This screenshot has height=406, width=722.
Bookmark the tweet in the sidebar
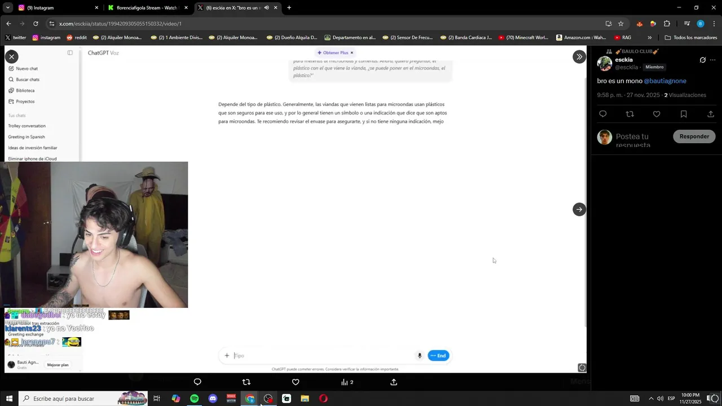[684, 114]
